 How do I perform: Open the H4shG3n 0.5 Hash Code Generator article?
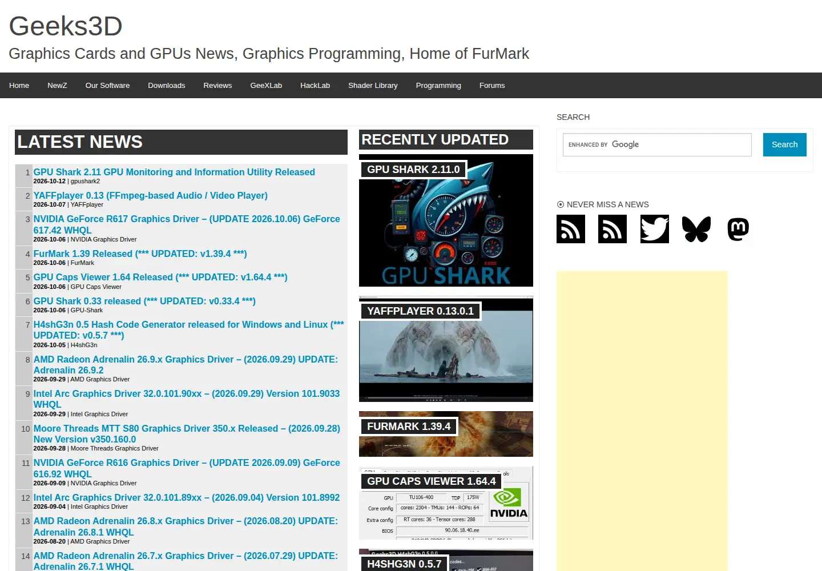pyautogui.click(x=188, y=330)
